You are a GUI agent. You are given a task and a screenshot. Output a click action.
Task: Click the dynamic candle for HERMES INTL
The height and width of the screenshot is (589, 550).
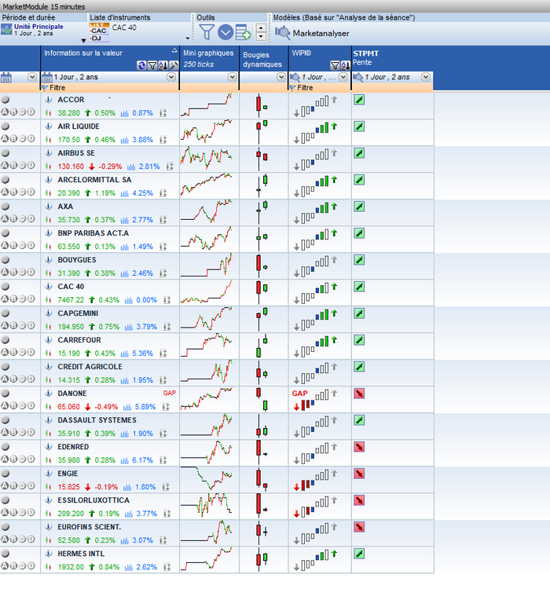click(263, 559)
